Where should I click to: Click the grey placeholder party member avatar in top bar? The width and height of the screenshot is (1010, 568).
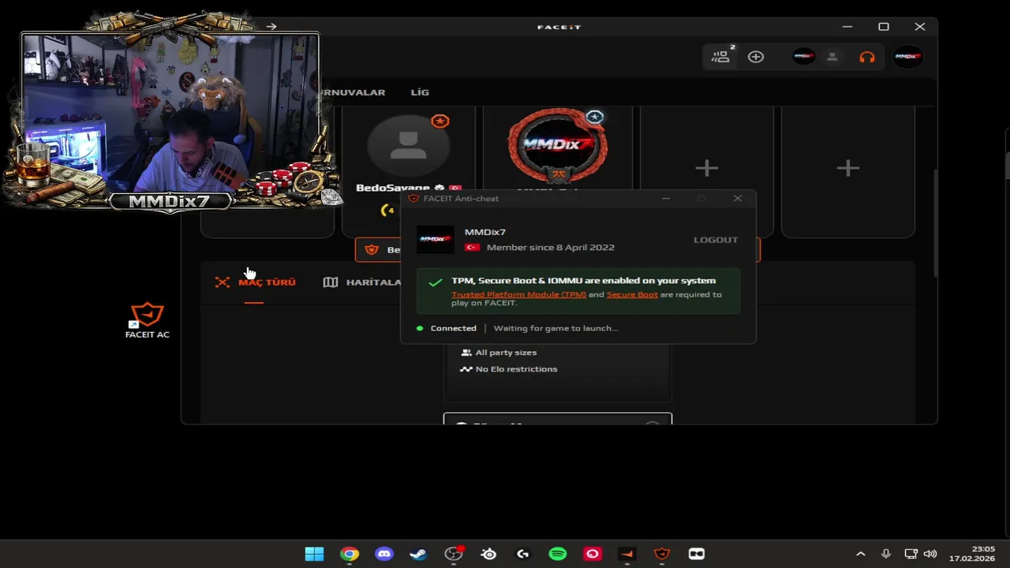(832, 57)
